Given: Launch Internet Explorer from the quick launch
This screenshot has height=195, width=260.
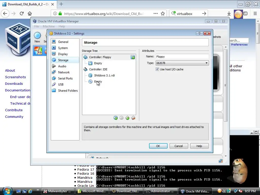Looking at the screenshot, I should click(30, 191).
